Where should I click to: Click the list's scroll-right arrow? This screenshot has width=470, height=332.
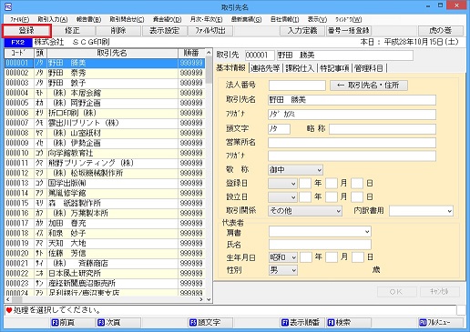(201, 299)
